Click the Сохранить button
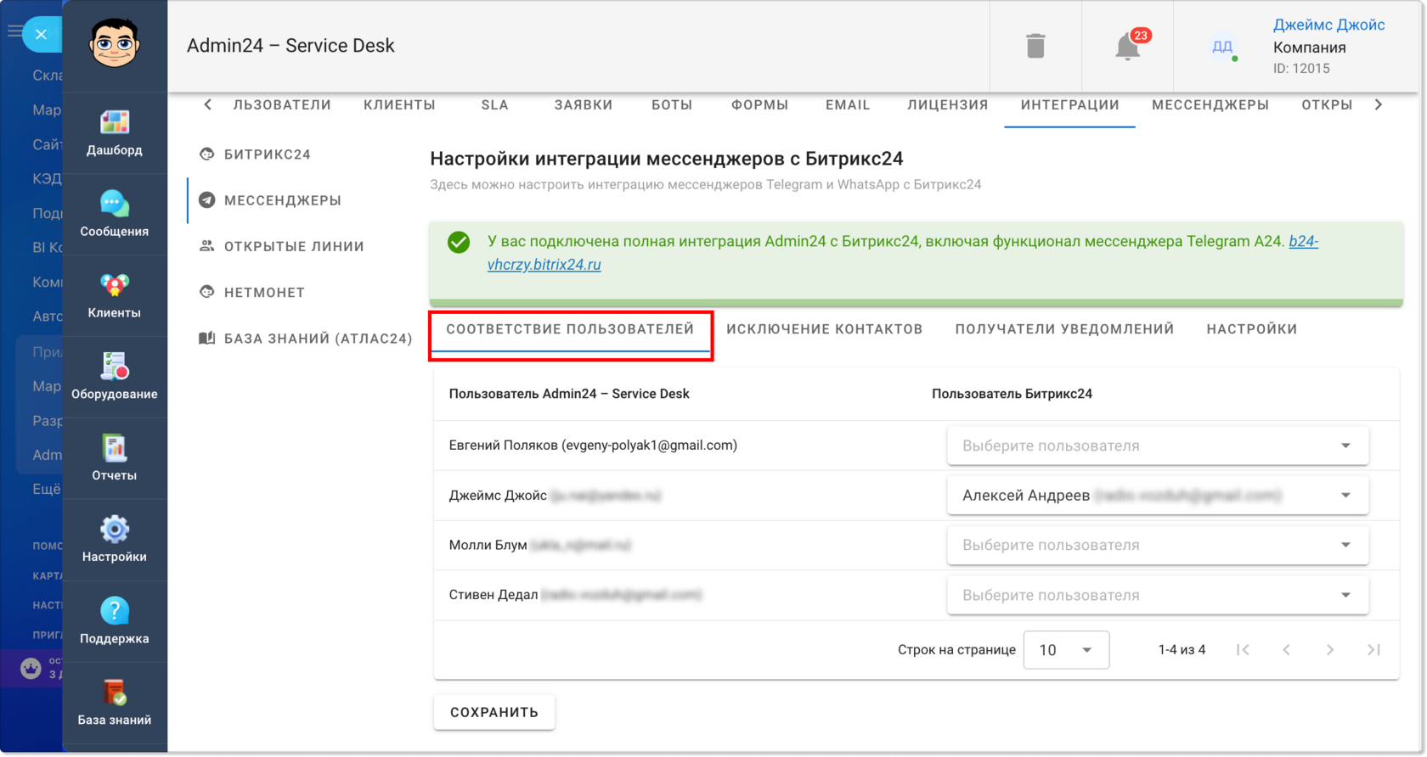 [494, 712]
